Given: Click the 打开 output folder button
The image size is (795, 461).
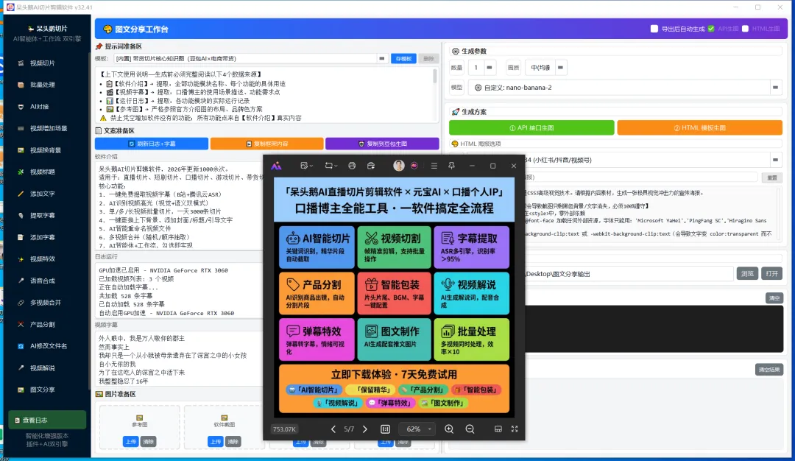Looking at the screenshot, I should pos(771,273).
